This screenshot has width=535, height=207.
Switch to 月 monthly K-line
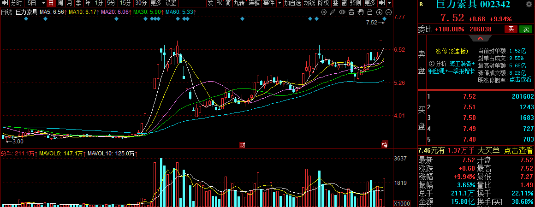click(x=69, y=3)
